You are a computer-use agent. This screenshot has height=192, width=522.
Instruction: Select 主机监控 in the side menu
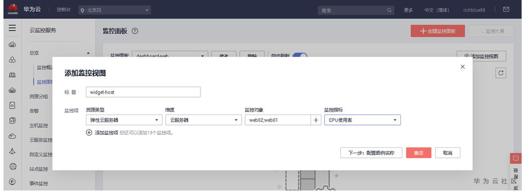pos(39,126)
